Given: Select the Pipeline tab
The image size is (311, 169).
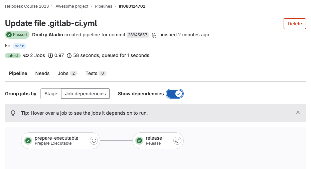Looking at the screenshot, I should coord(18,73).
